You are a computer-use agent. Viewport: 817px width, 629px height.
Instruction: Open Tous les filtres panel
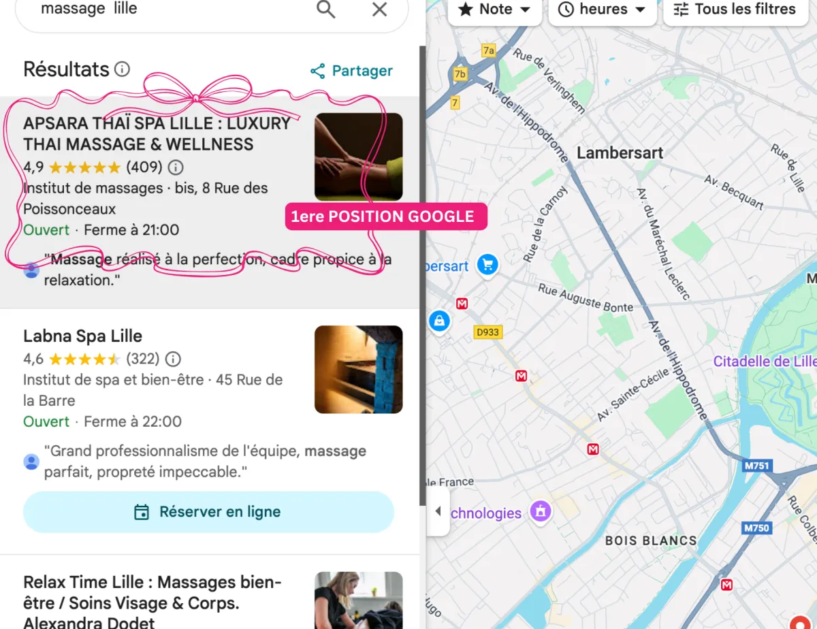tap(735, 10)
